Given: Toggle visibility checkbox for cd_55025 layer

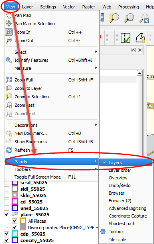Looking at the screenshot, I should 6,202.
